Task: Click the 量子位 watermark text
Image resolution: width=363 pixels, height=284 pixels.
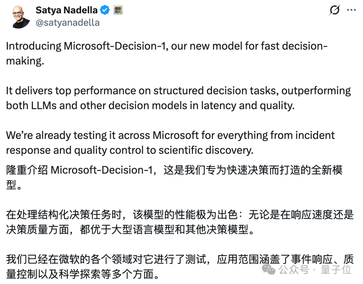Action: 336,270
